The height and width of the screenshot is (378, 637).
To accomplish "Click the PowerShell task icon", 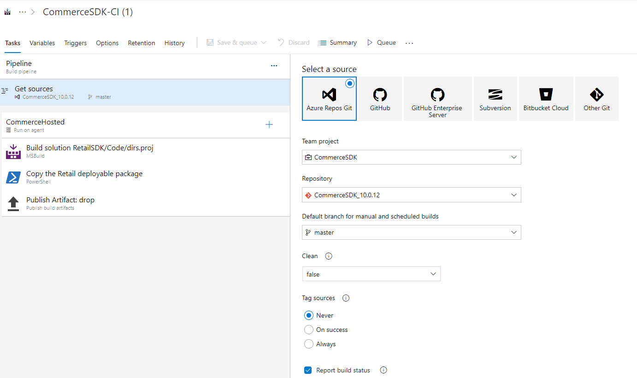I will coord(13,177).
